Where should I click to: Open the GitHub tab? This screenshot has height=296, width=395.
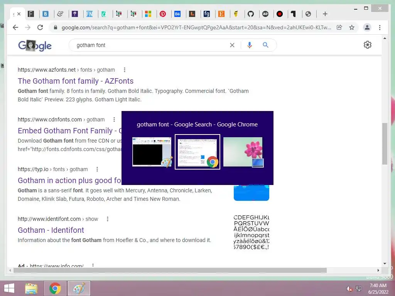point(251,14)
